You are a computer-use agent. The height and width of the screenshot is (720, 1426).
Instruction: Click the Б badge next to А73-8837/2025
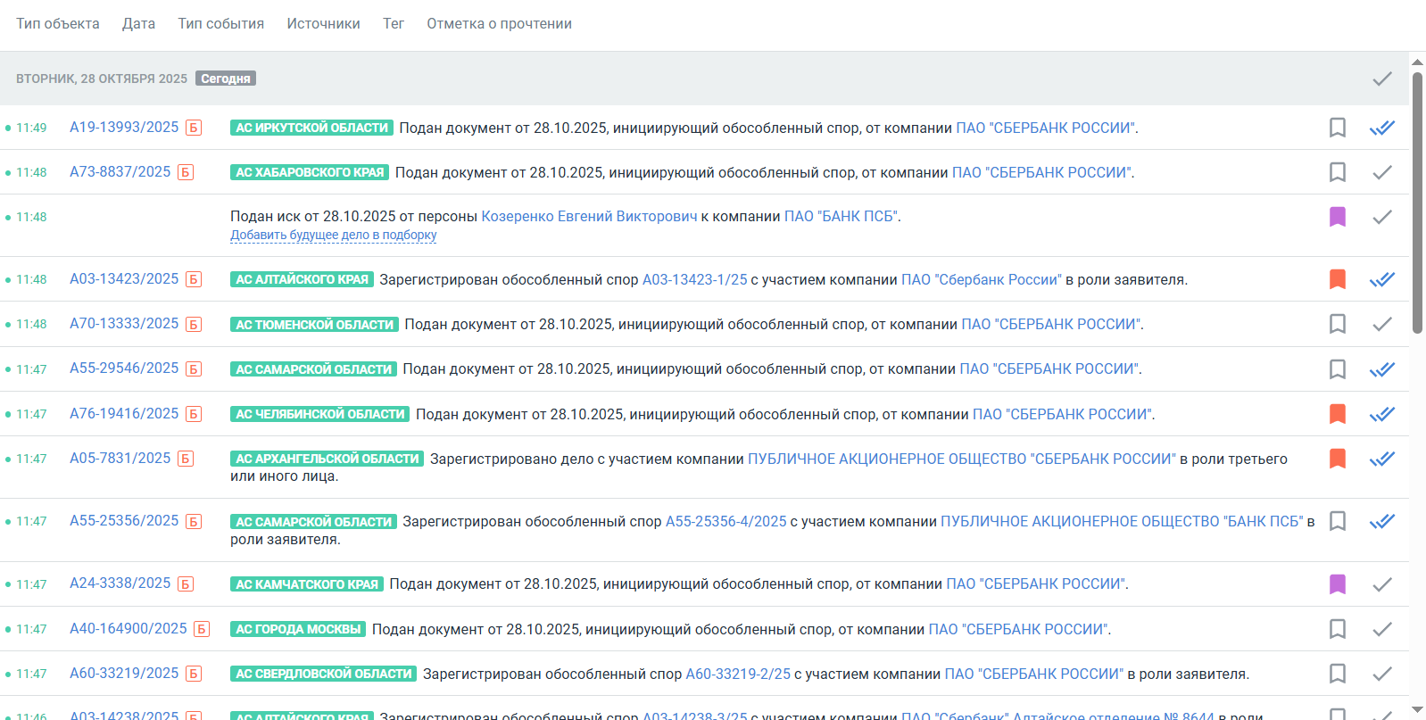pos(186,172)
